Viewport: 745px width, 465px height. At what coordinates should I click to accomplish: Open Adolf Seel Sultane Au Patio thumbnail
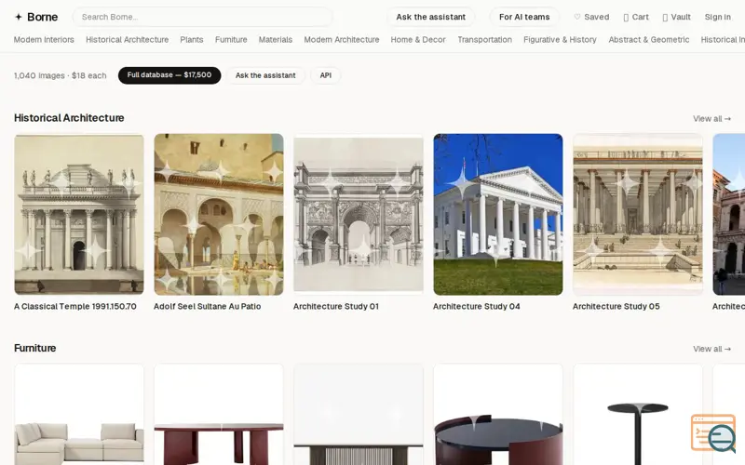click(219, 215)
